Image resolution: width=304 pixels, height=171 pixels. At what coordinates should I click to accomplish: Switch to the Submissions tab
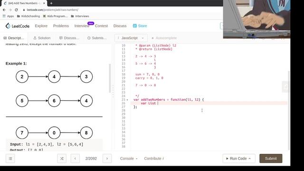[x=97, y=38]
